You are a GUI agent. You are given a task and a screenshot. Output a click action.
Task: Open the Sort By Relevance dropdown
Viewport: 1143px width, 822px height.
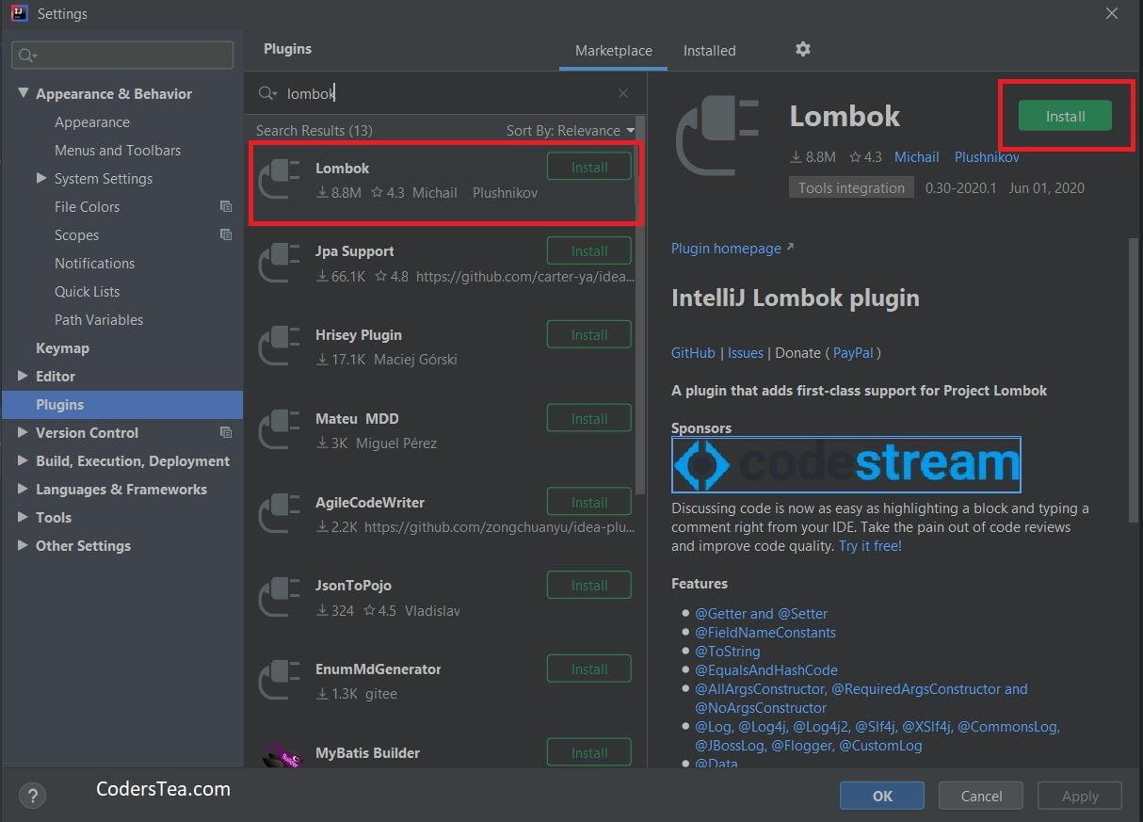570,131
